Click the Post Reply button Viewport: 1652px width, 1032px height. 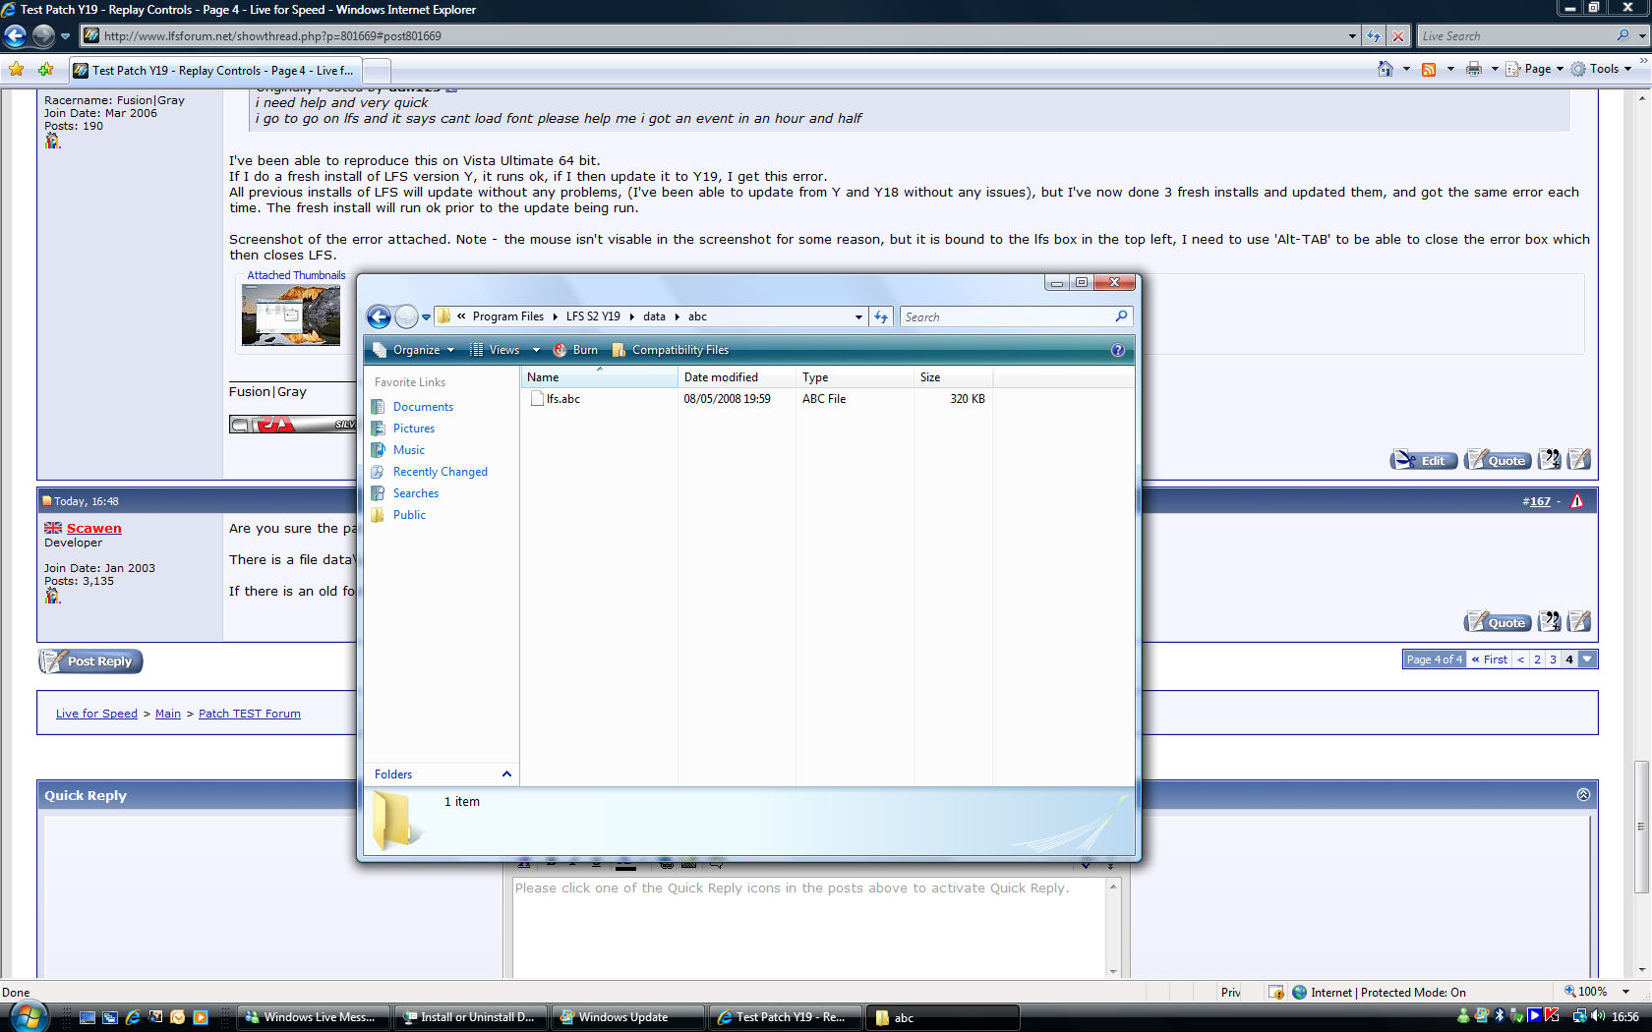(x=90, y=661)
